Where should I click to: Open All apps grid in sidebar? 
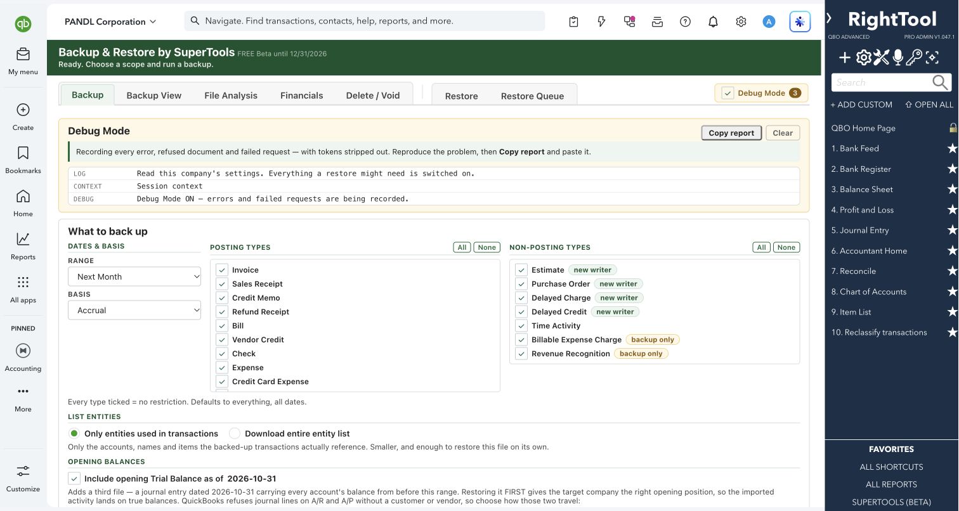click(23, 290)
